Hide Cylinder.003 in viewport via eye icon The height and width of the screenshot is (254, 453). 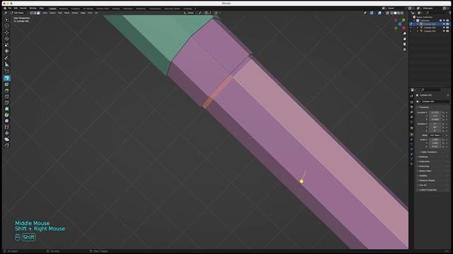(444, 31)
